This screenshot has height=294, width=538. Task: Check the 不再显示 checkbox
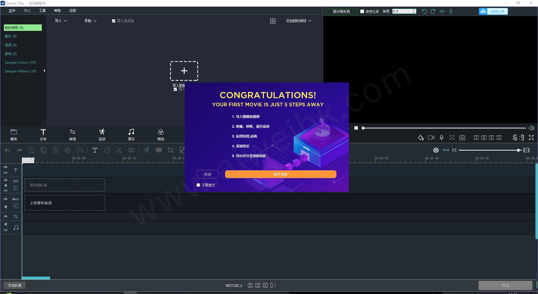(x=198, y=185)
